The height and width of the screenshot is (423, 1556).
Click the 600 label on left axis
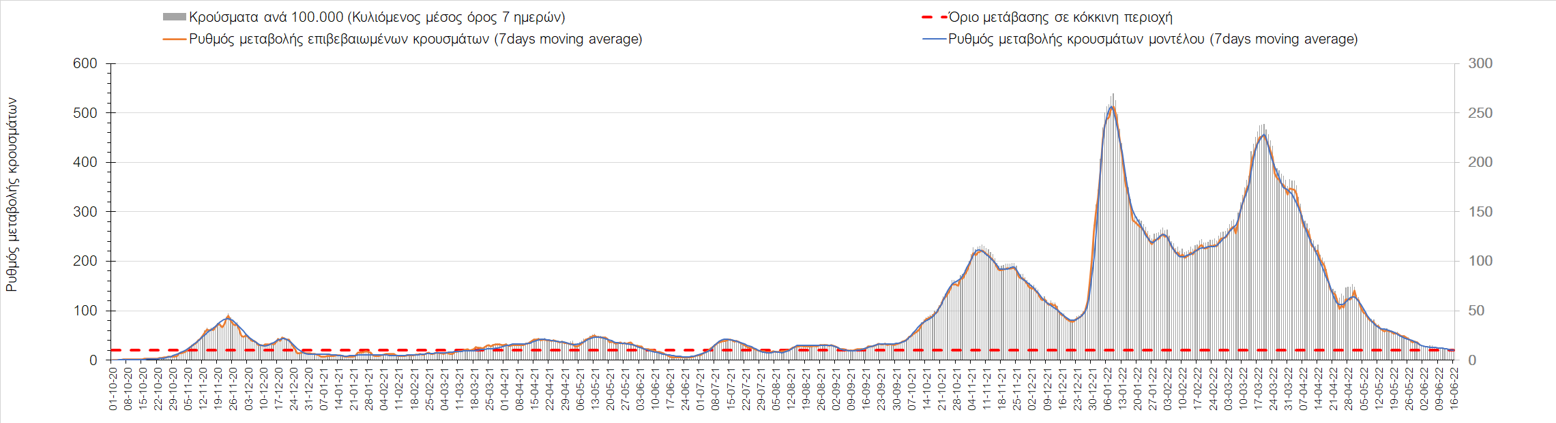tap(85, 63)
